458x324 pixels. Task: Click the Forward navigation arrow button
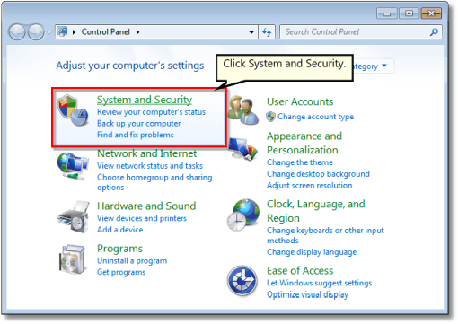(36, 32)
